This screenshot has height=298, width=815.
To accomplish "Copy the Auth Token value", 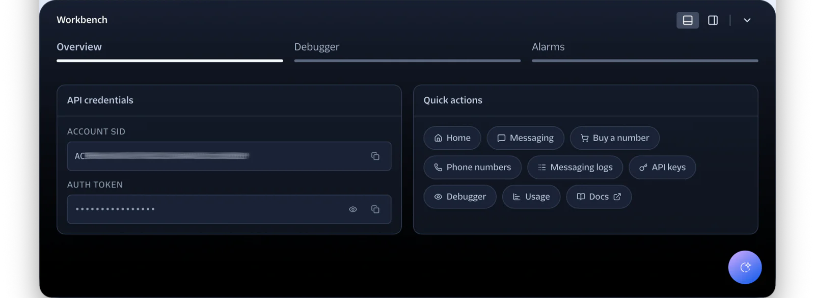I will pyautogui.click(x=375, y=209).
